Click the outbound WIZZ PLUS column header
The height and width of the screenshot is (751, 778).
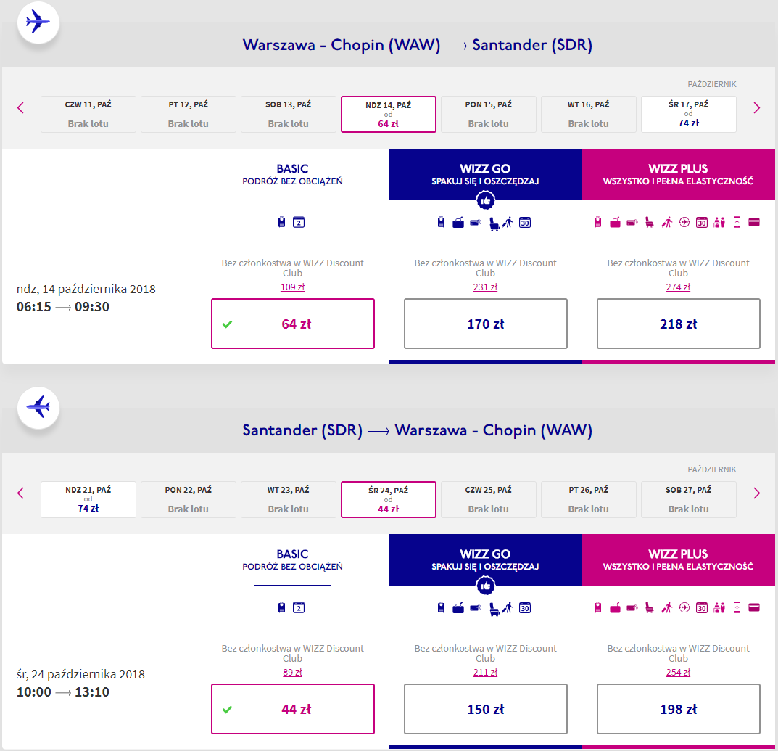tap(678, 174)
